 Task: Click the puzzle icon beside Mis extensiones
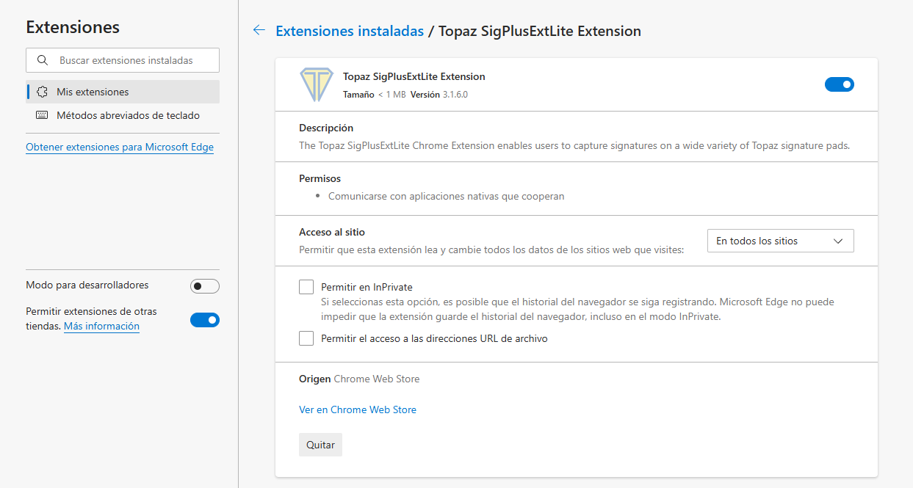(x=42, y=92)
